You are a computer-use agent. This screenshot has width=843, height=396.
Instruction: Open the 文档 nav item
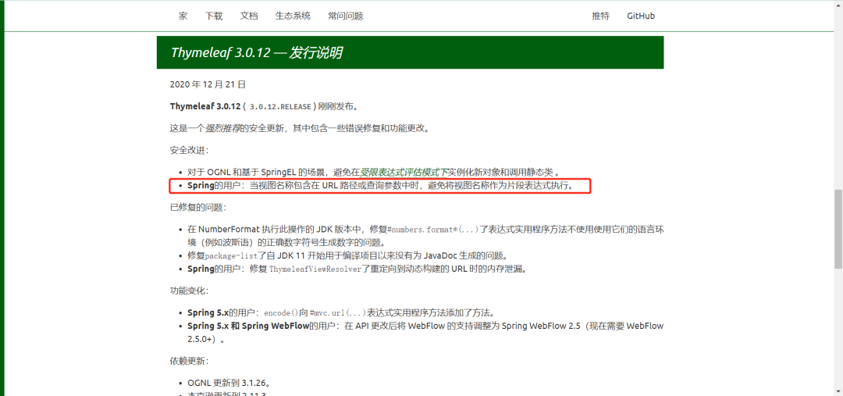249,16
